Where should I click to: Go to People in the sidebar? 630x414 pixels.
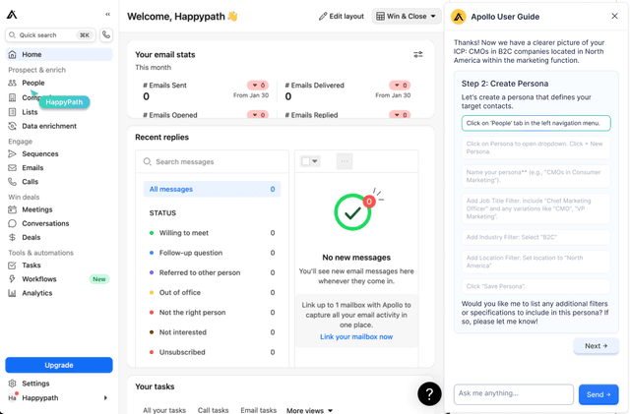(x=32, y=83)
